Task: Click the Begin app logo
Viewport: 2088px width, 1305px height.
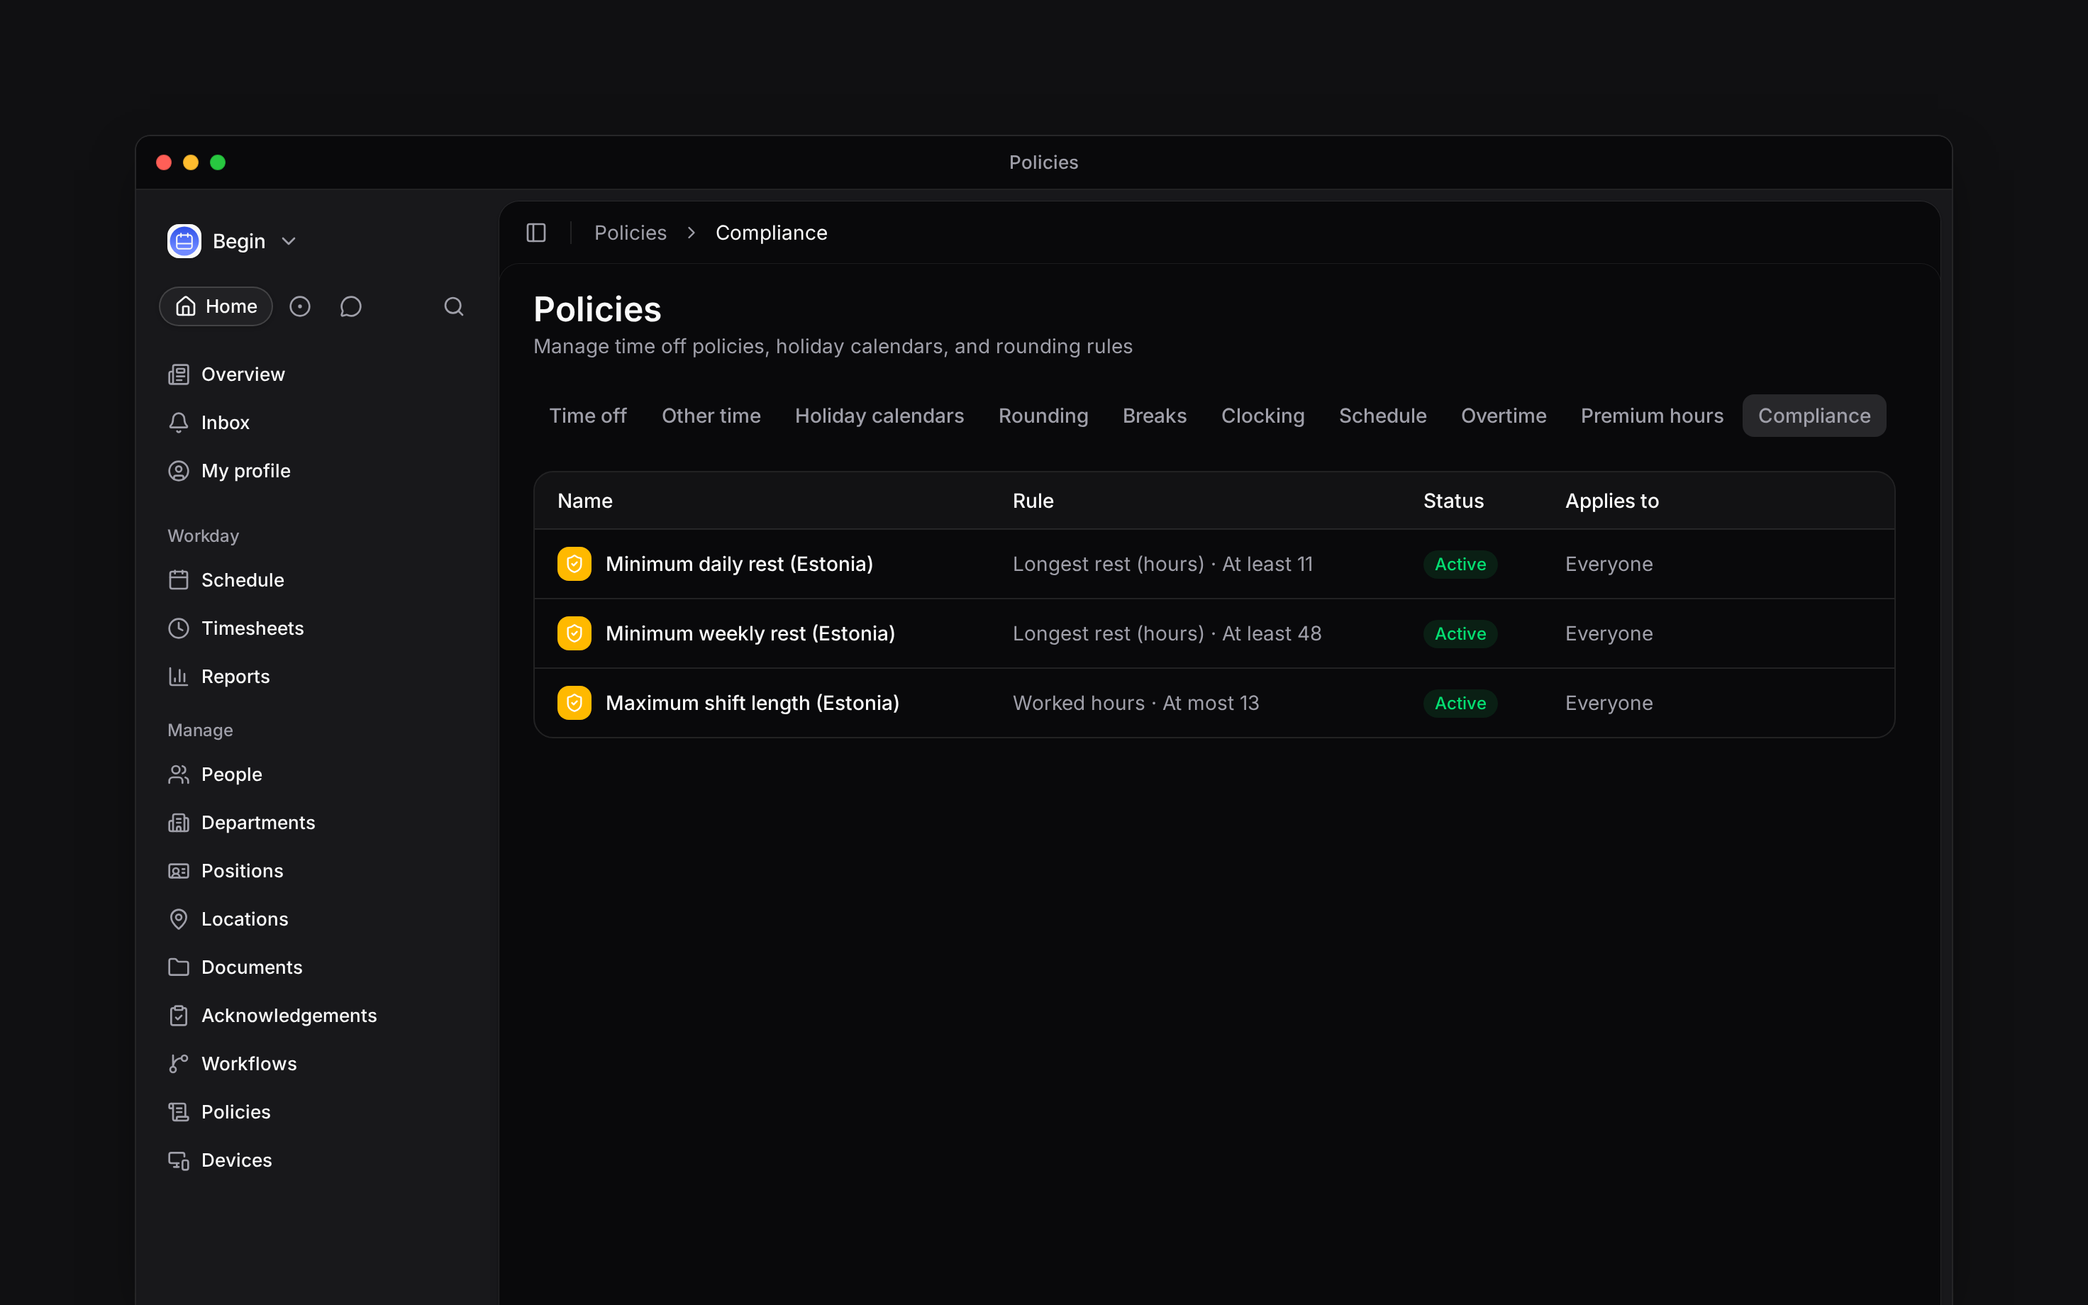Action: 184,241
